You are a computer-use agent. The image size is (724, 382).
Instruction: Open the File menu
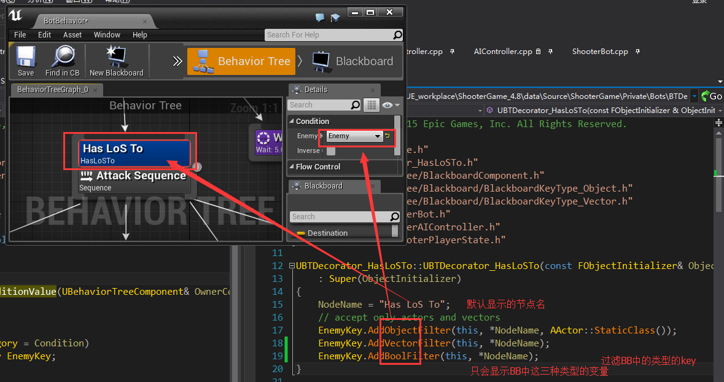point(20,34)
